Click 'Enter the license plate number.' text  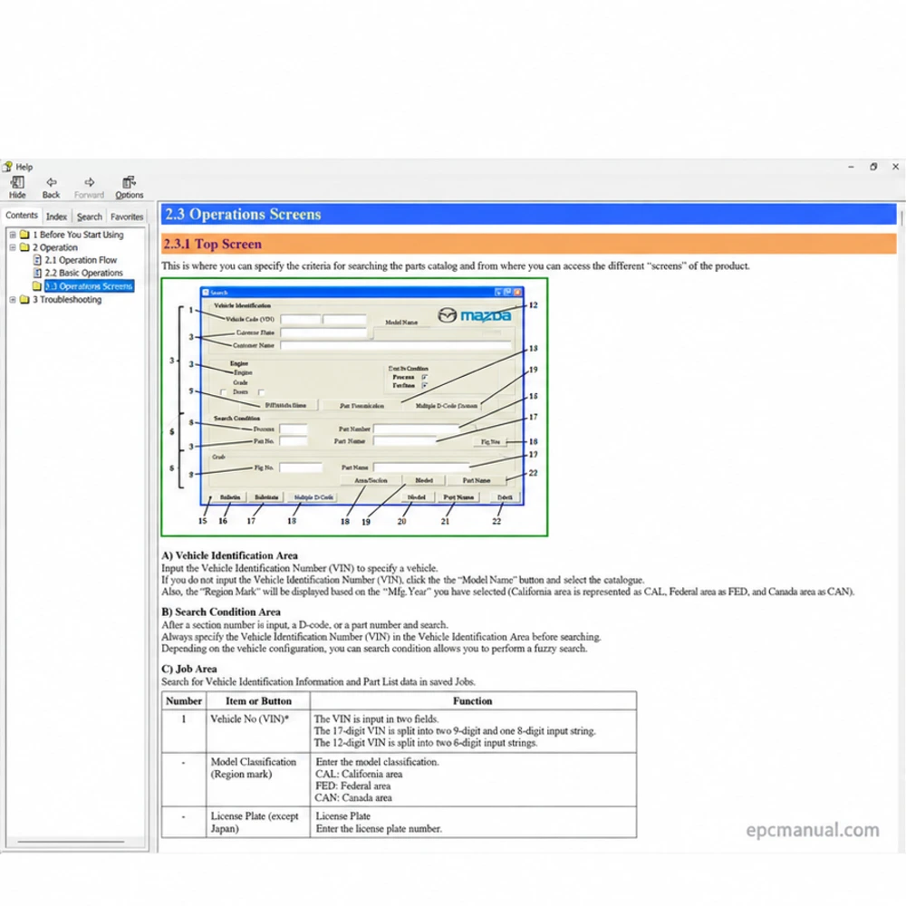click(379, 829)
